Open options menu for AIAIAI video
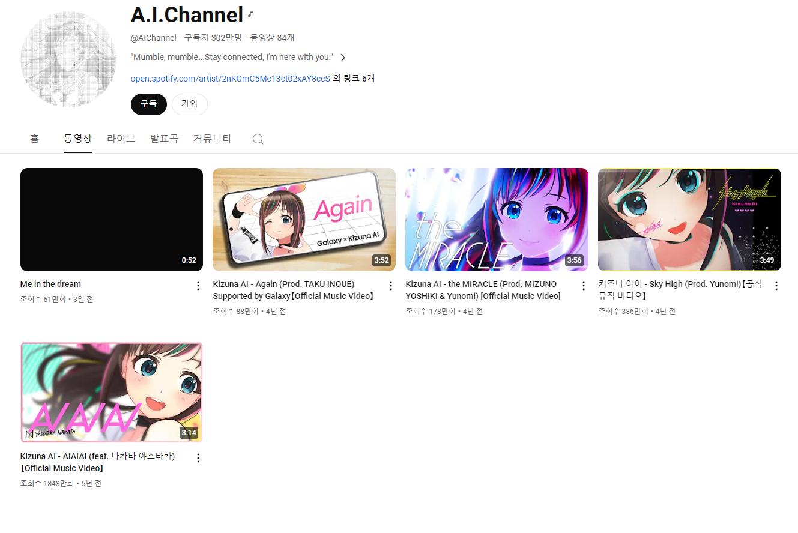 (x=198, y=458)
